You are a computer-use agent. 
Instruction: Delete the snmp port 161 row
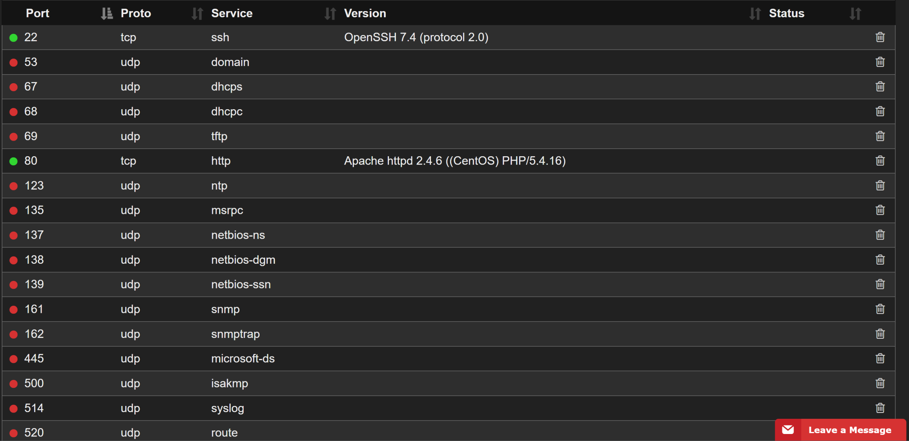[x=880, y=309]
